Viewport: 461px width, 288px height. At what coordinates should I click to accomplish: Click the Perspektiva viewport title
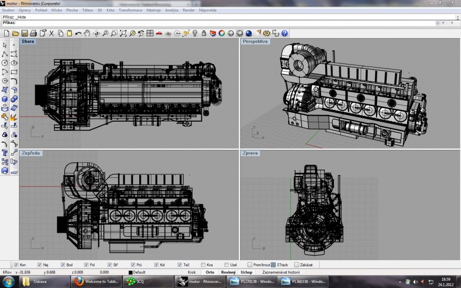255,41
